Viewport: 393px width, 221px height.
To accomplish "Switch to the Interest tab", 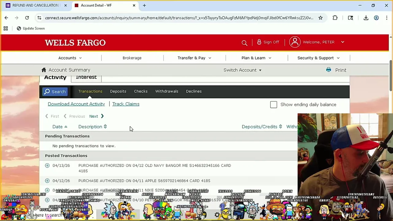I will 86,77.
